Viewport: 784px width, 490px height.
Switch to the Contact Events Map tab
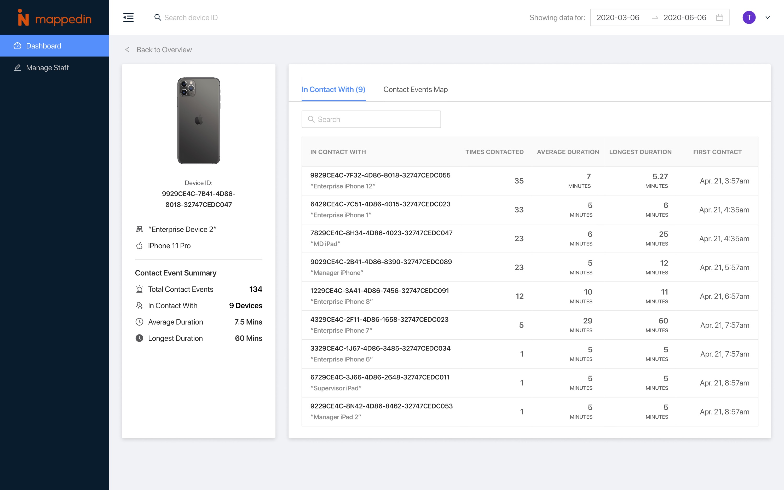(x=415, y=89)
